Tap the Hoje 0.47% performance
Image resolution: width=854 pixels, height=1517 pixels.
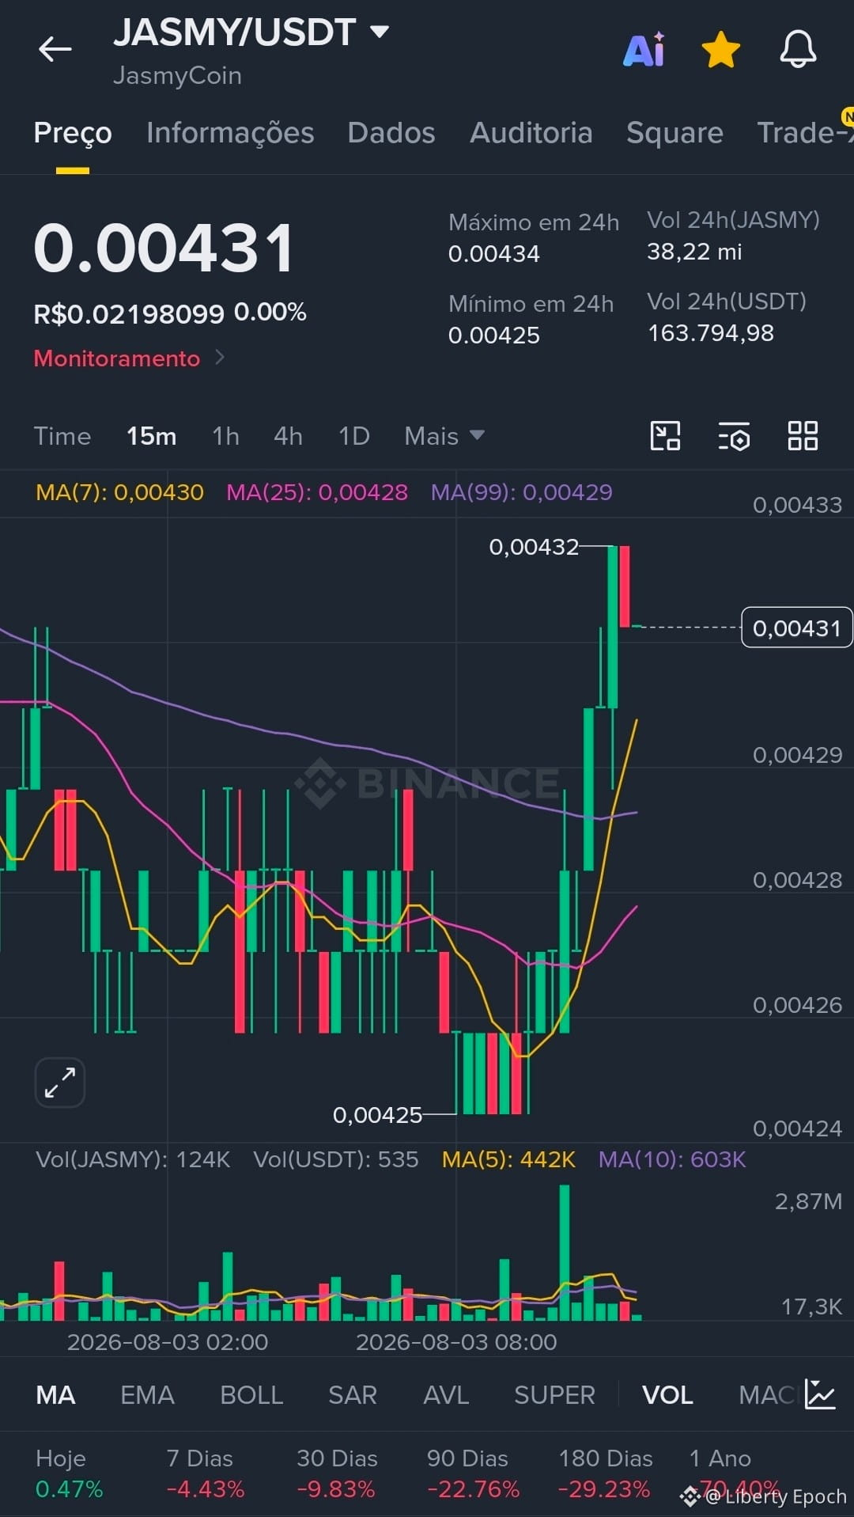[x=70, y=1473]
